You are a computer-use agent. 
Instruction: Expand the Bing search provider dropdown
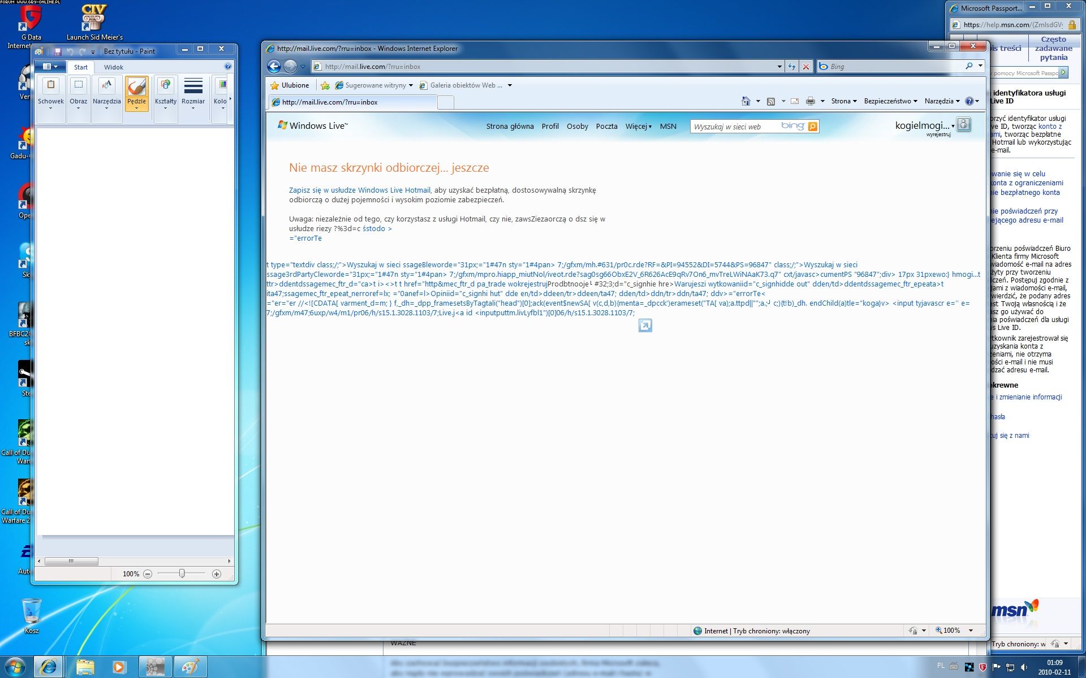tap(980, 66)
